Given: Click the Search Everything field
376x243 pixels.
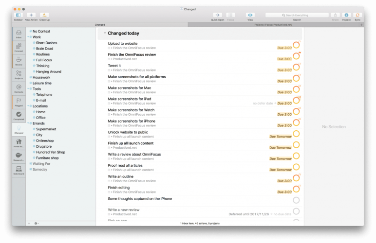Looking at the screenshot, I should [x=297, y=15].
